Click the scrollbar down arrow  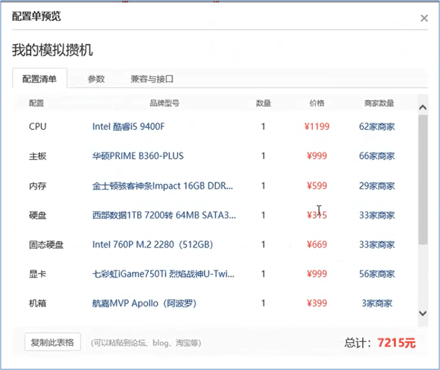422,313
